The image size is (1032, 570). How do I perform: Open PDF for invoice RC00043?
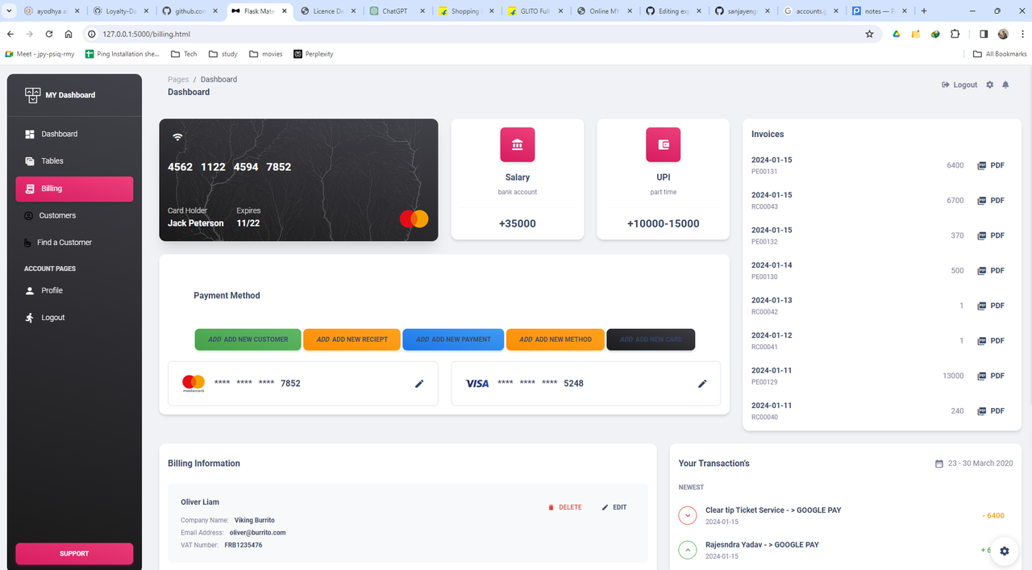(991, 201)
